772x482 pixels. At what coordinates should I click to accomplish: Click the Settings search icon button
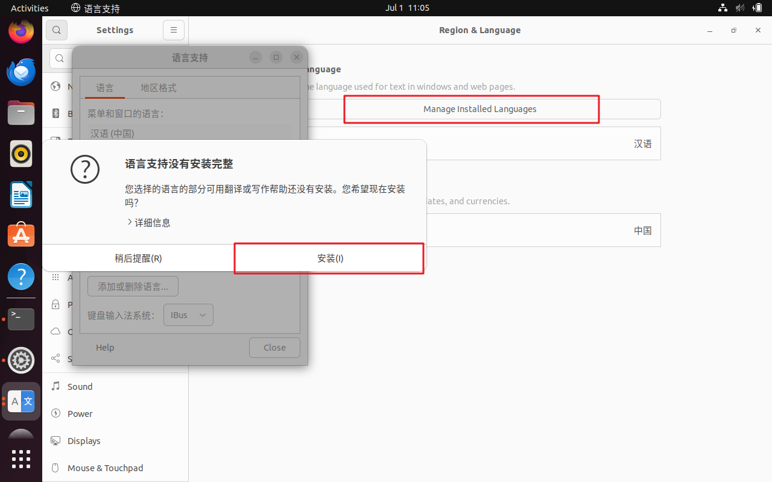click(57, 30)
